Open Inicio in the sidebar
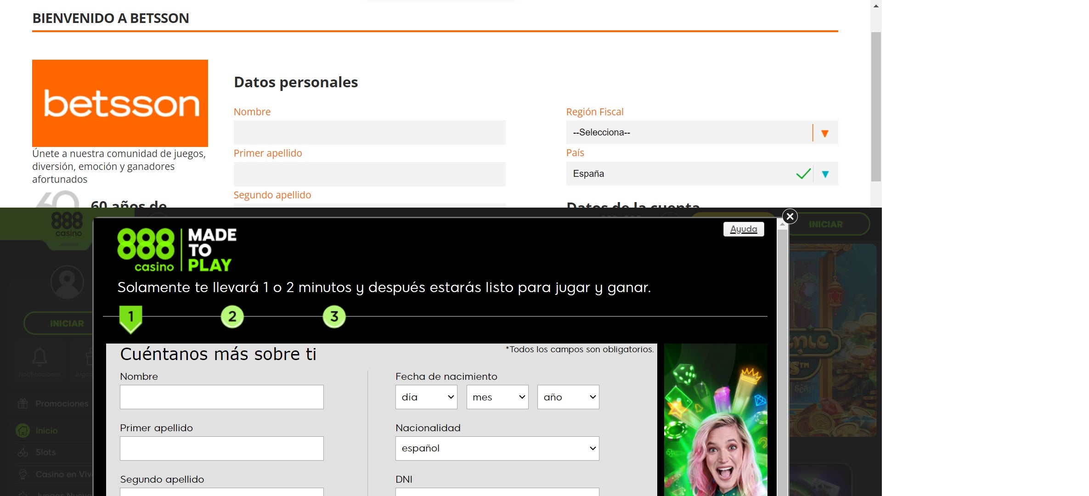1089x496 pixels. click(51, 430)
